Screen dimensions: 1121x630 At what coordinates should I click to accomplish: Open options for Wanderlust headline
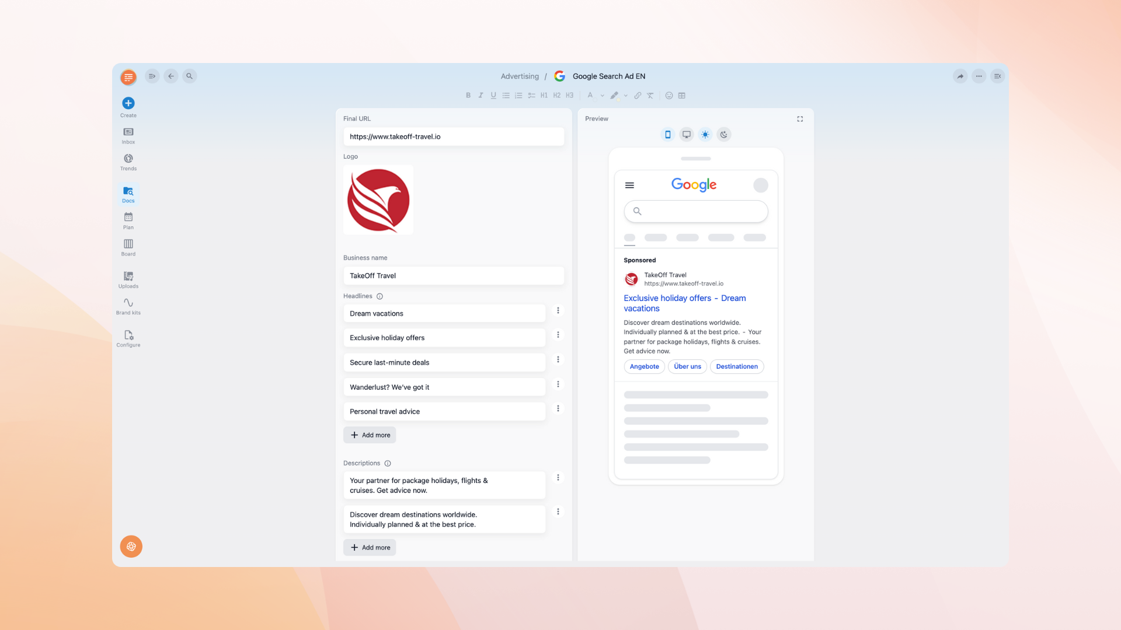(558, 384)
